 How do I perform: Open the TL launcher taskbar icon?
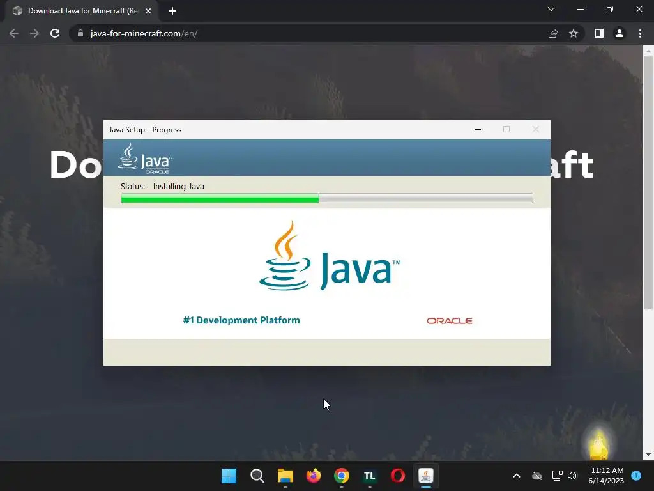point(370,476)
